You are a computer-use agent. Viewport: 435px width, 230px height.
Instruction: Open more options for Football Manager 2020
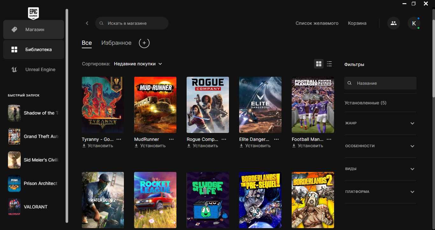329,139
